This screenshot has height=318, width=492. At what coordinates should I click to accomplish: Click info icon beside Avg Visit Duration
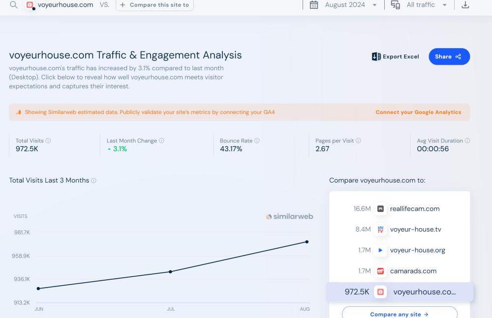[467, 141]
